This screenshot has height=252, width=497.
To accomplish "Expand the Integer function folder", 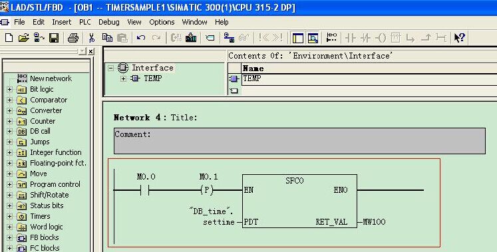I will pyautogui.click(x=9, y=152).
